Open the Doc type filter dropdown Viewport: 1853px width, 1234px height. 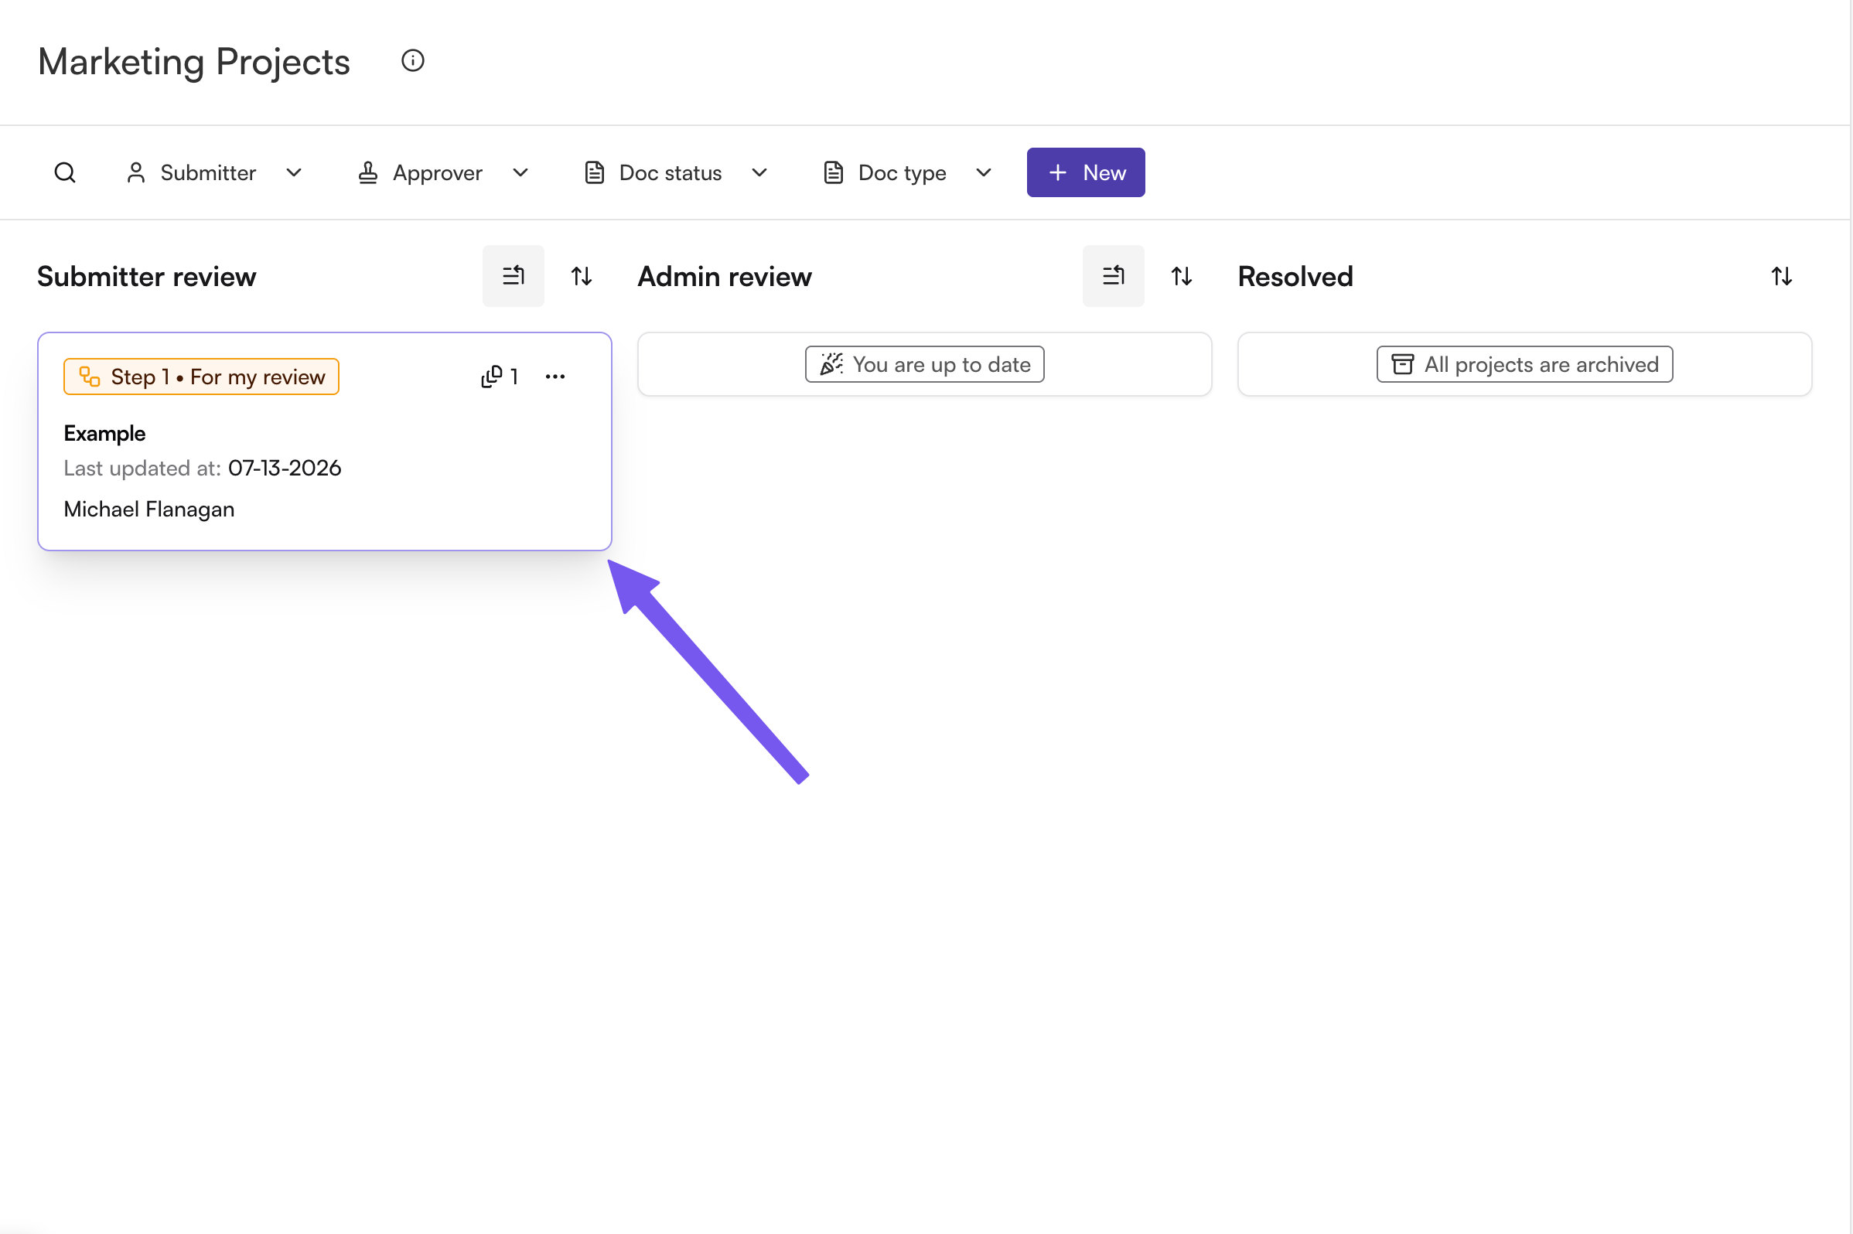(x=907, y=172)
